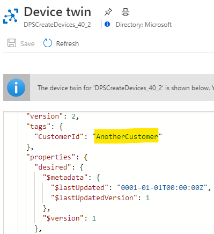Click the "$metadata" key
The width and height of the screenshot is (214, 234).
coord(65,178)
